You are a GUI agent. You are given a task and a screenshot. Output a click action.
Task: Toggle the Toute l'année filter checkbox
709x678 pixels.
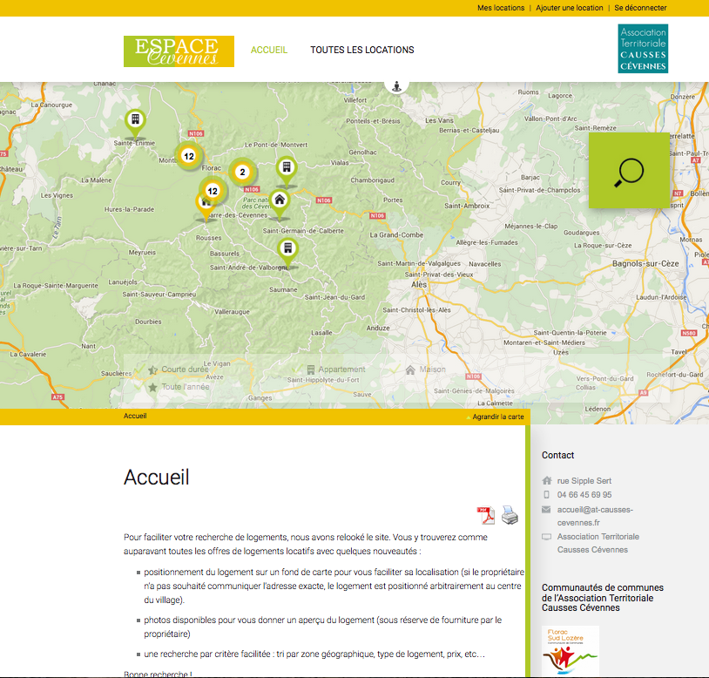(x=138, y=387)
